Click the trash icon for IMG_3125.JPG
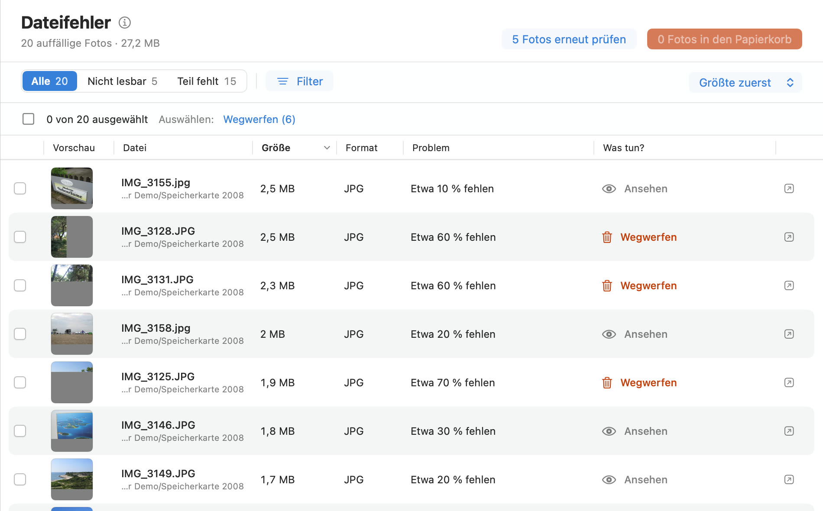Viewport: 823px width, 511px height. coord(607,383)
